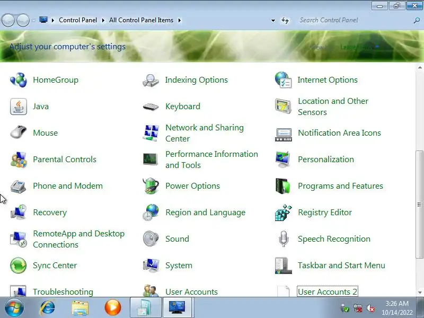The height and width of the screenshot is (318, 424).
Task: Click the Programs and Features link
Action: 340,186
